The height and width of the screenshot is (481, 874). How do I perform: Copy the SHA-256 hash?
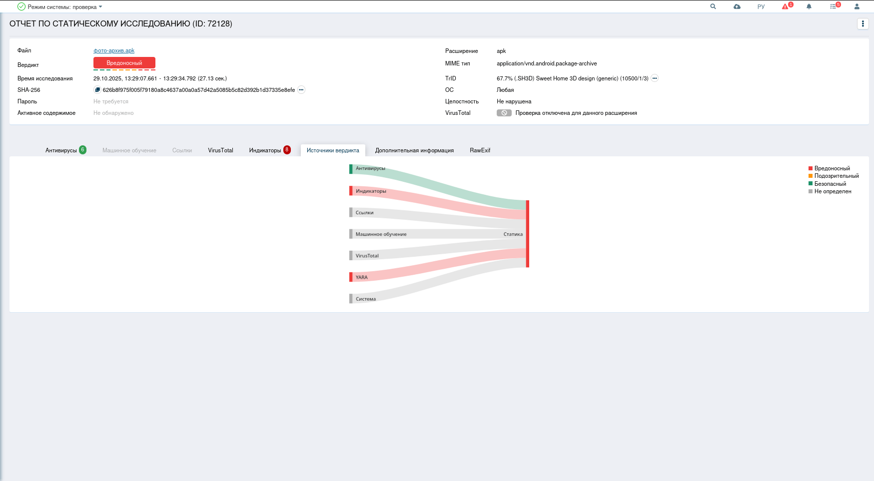coord(97,90)
